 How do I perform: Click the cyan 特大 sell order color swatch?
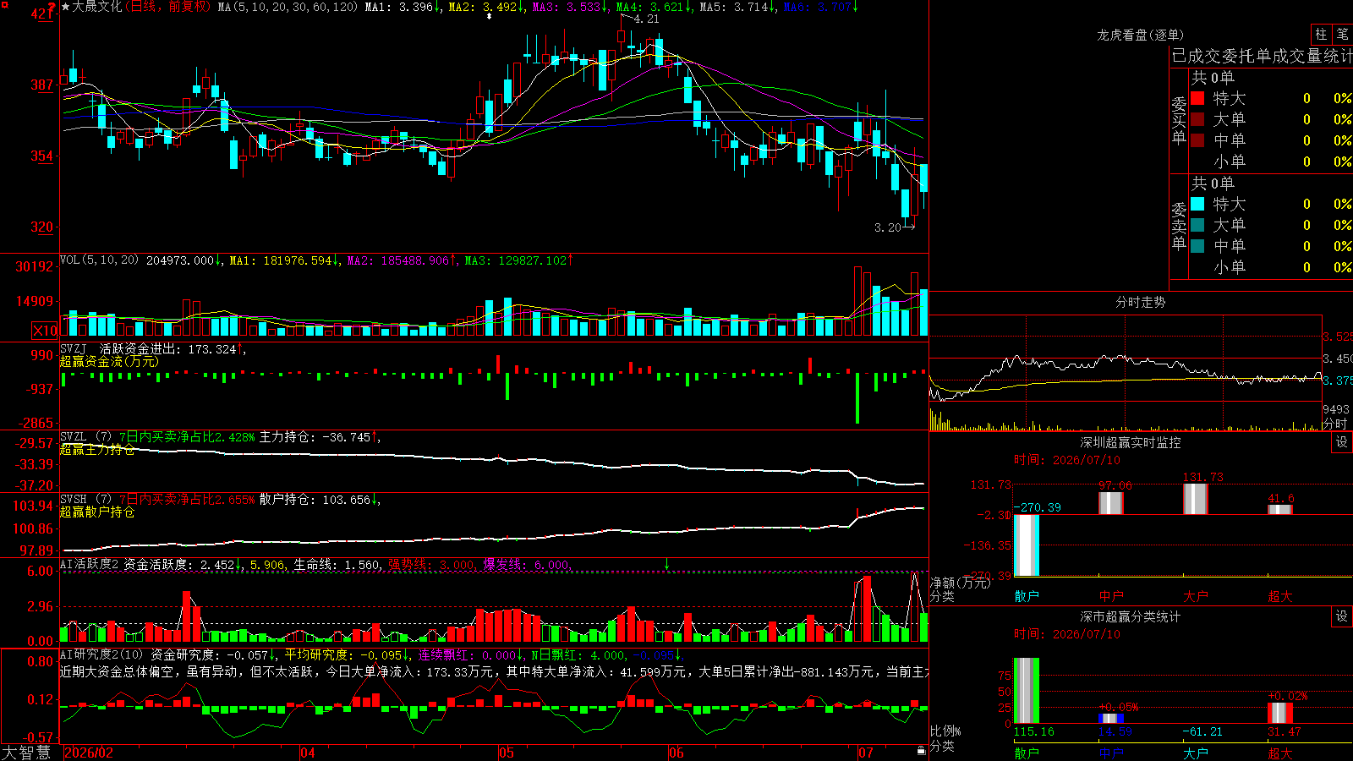1197,204
